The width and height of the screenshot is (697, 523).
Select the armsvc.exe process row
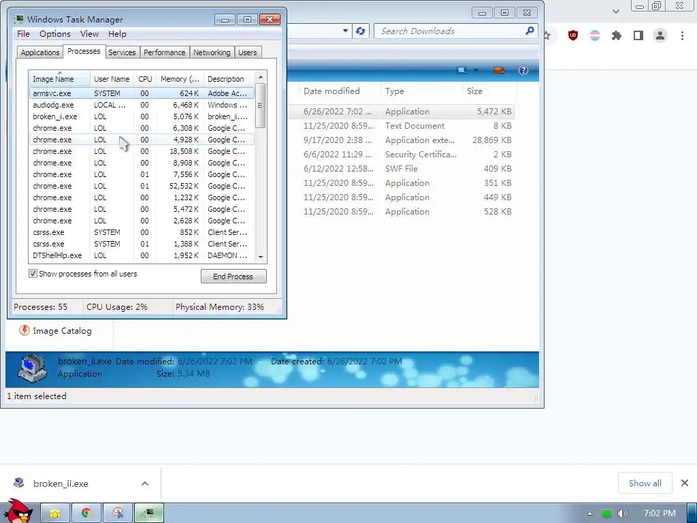tap(142, 93)
